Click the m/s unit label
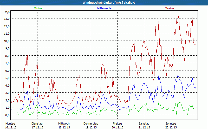Viewport: 208px width, 130px height. pyautogui.click(x=7, y=12)
